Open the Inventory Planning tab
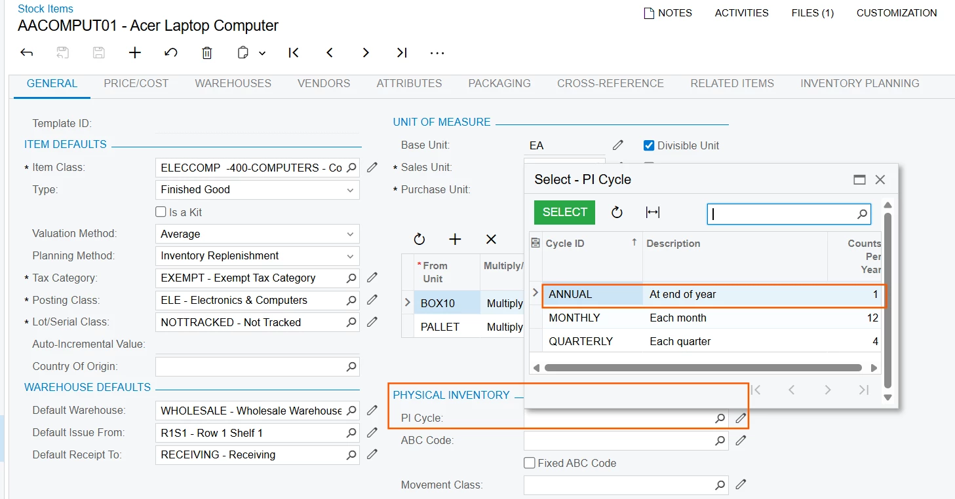The image size is (955, 499). 859,84
